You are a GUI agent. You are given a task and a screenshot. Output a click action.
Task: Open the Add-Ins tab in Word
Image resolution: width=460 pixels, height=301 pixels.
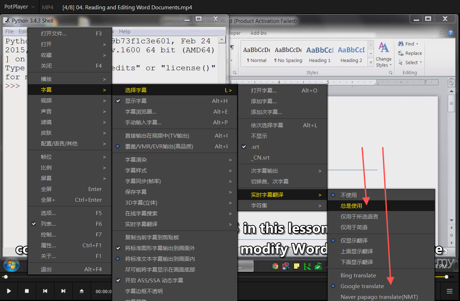(259, 33)
